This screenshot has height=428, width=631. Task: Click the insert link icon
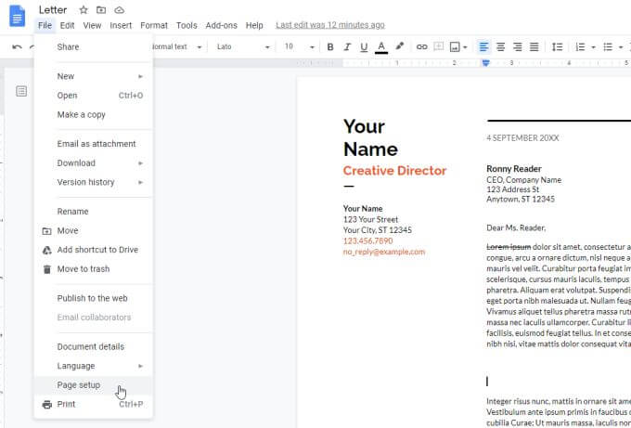tap(422, 46)
